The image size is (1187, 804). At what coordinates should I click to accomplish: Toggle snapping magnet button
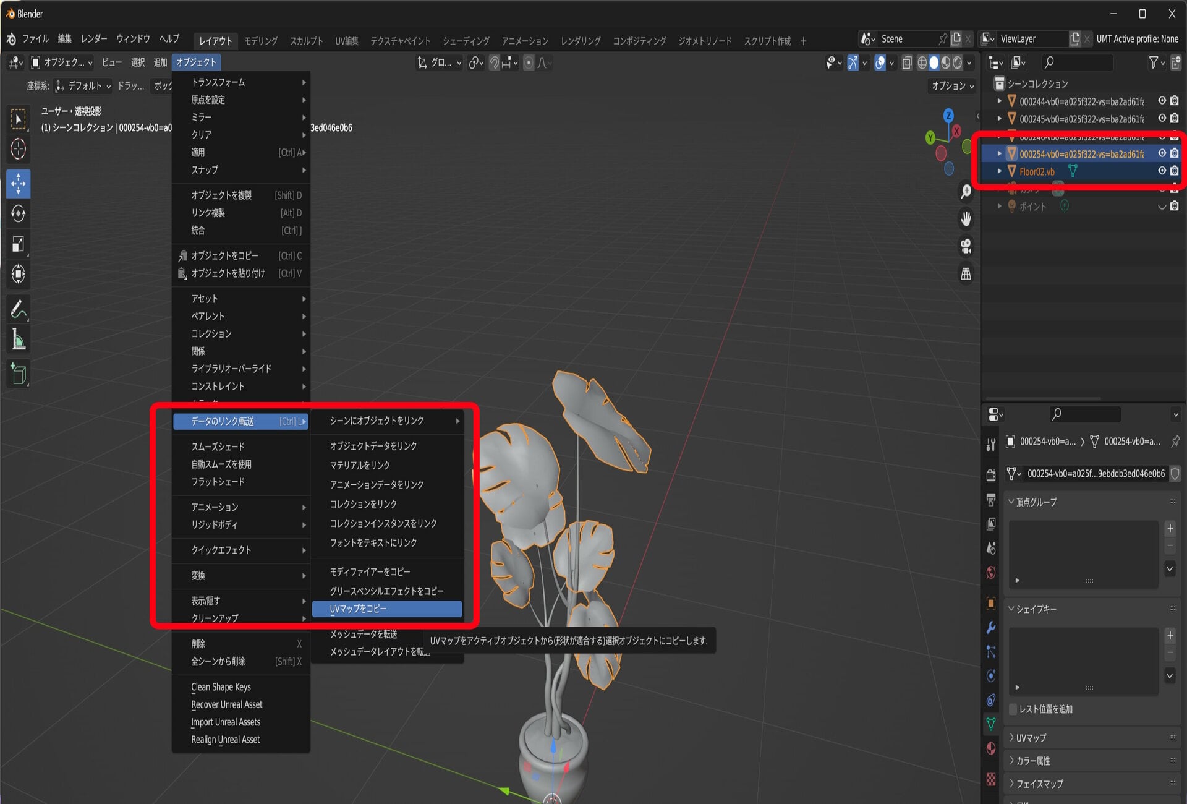click(495, 62)
